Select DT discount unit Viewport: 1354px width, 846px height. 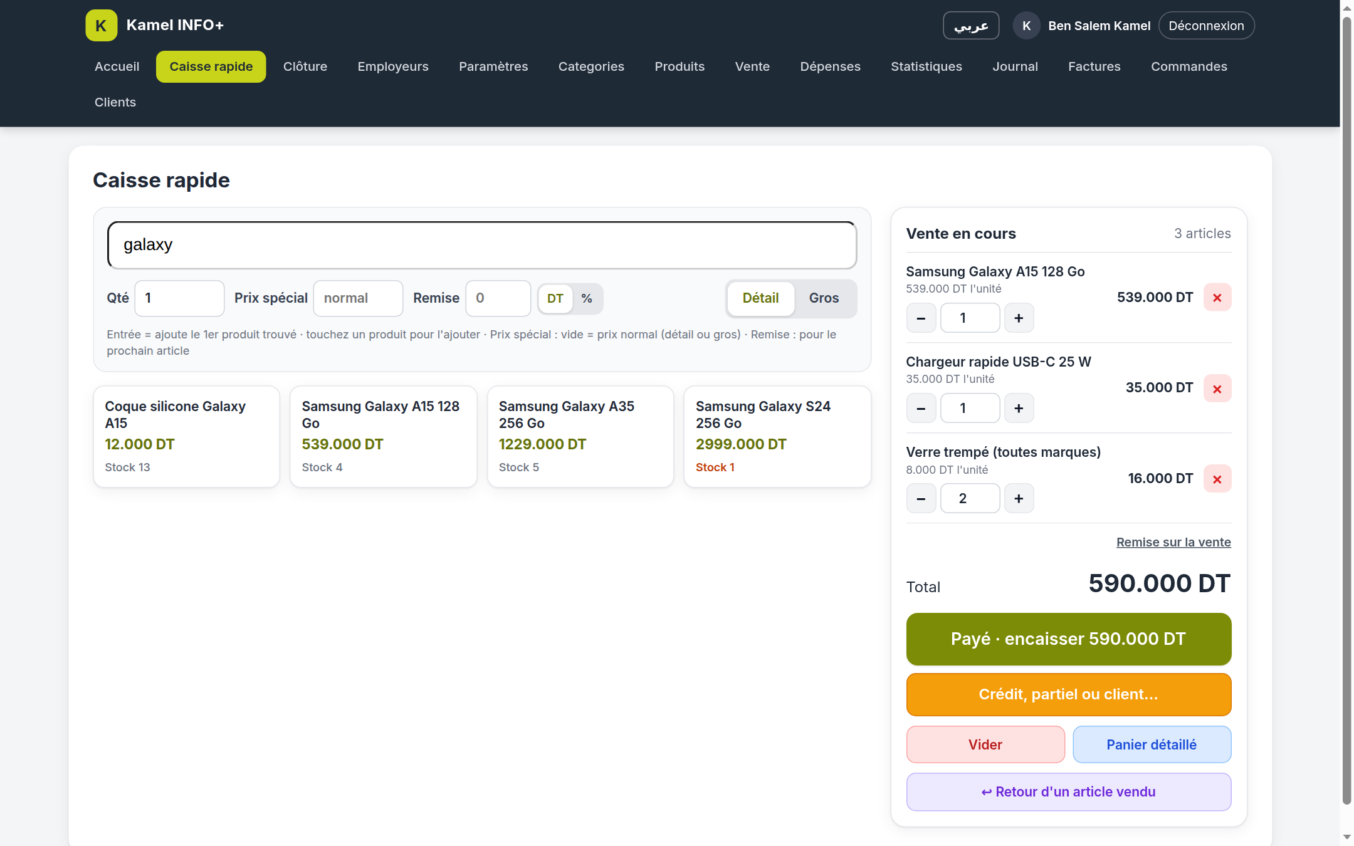point(555,298)
